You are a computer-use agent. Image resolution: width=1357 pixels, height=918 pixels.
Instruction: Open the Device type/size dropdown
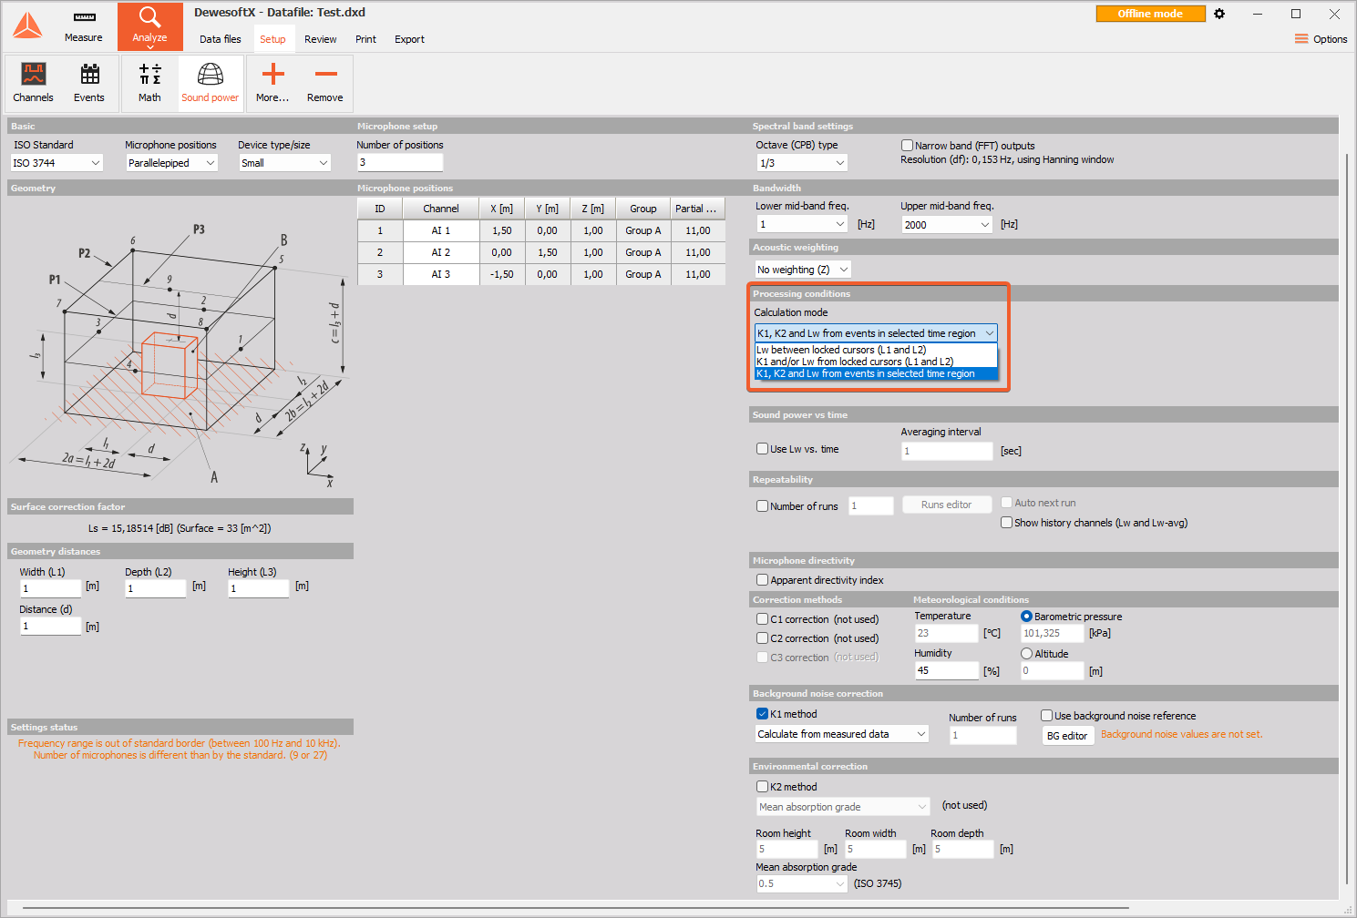284,163
